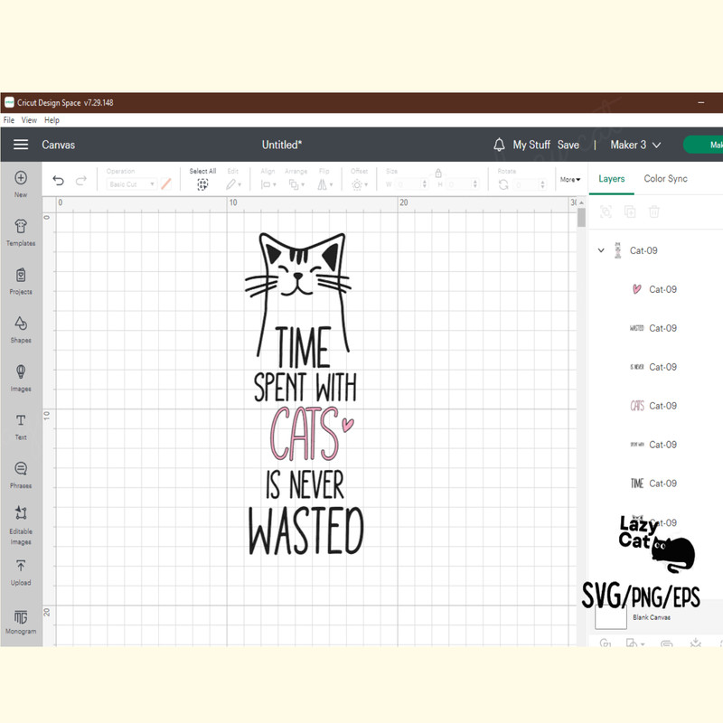This screenshot has width=723, height=723.
Task: Open My Stuff
Action: (532, 145)
